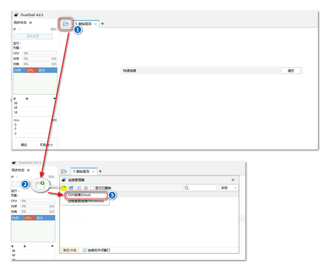Uncheck the 连接后关闭窗口 checkbox
329x271 pixels.
click(85, 250)
